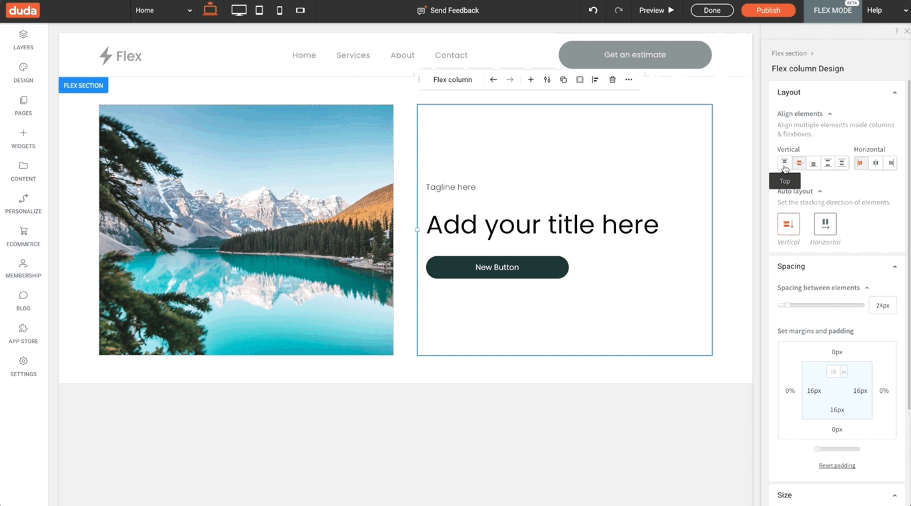Choose Horizontal auto layout stacking
This screenshot has width=911, height=506.
click(825, 224)
